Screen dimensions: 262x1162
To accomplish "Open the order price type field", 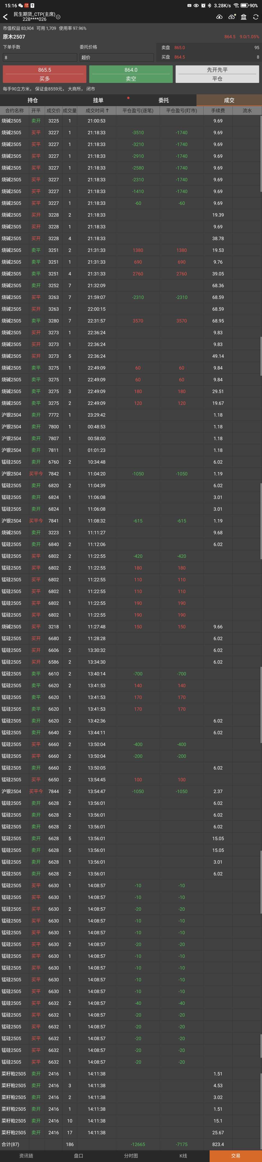I will 117,58.
